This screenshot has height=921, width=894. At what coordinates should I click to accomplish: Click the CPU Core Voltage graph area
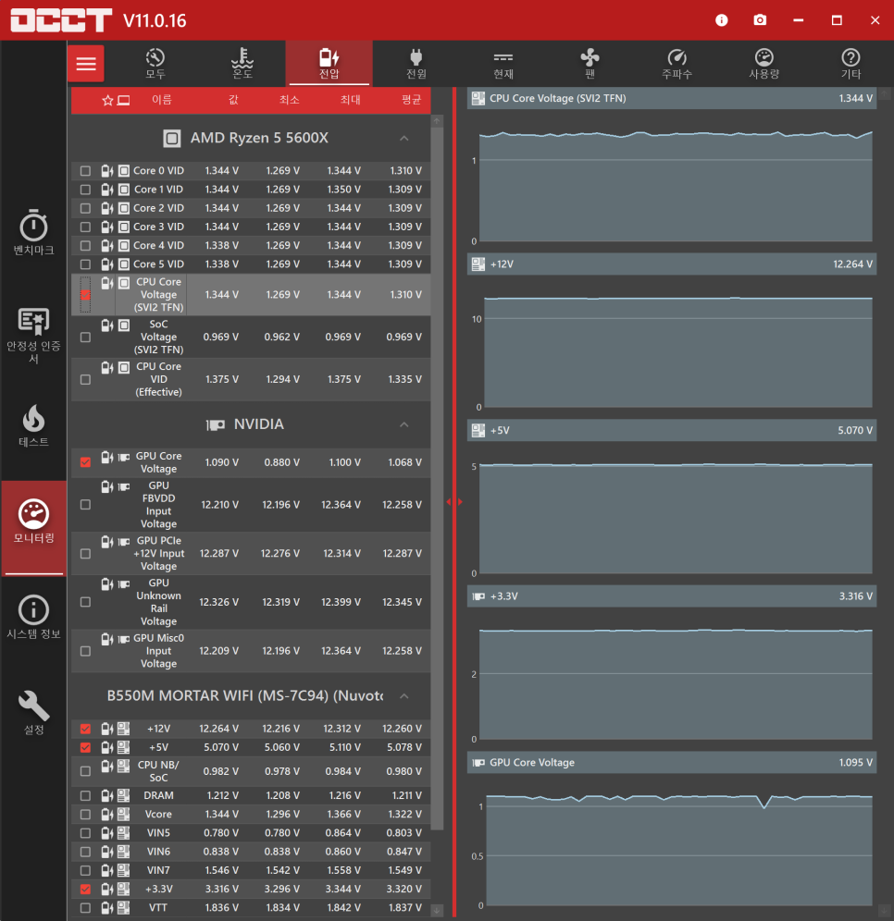[676, 186]
